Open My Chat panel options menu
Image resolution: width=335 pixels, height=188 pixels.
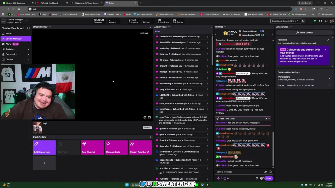(272, 27)
